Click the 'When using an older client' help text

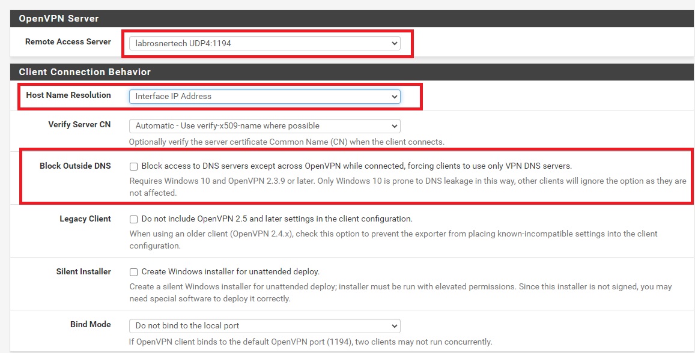393,240
